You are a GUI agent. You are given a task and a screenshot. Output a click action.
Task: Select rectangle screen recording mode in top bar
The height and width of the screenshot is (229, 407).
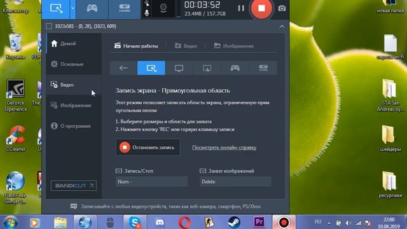click(56, 8)
